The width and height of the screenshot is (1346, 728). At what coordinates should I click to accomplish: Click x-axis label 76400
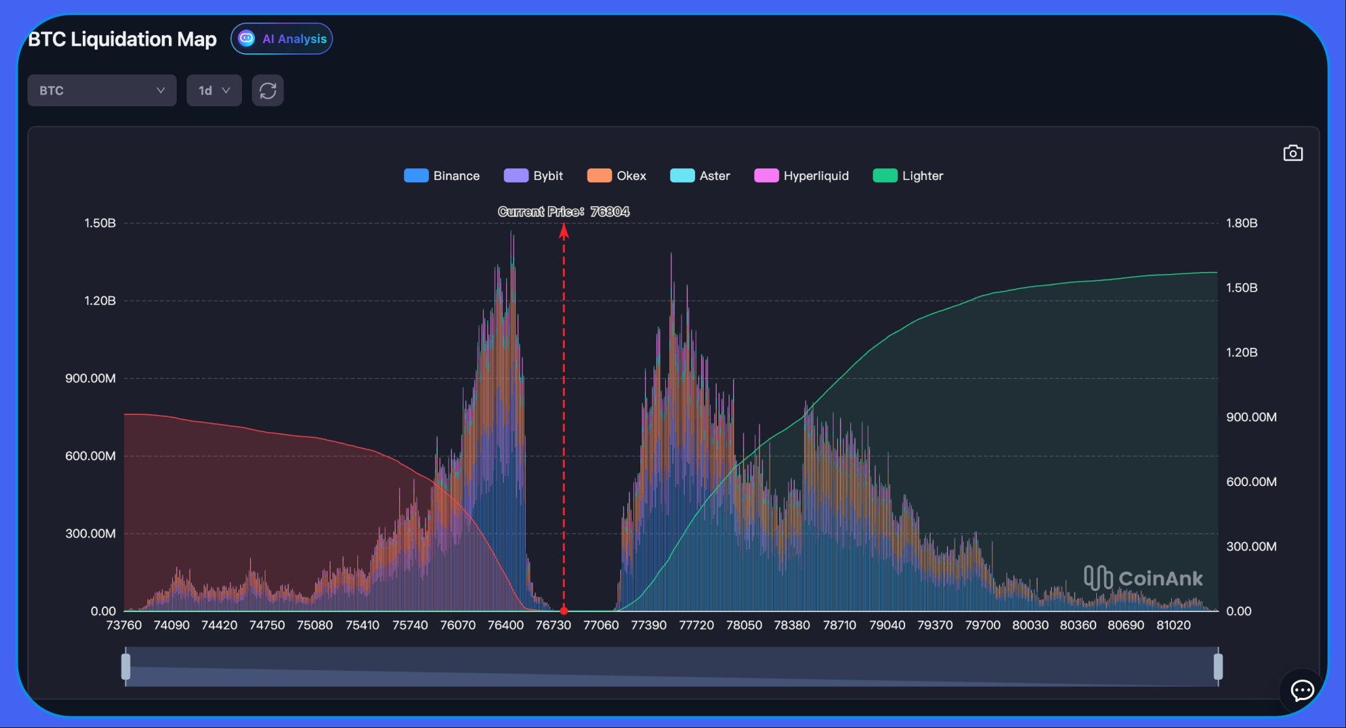(x=505, y=625)
